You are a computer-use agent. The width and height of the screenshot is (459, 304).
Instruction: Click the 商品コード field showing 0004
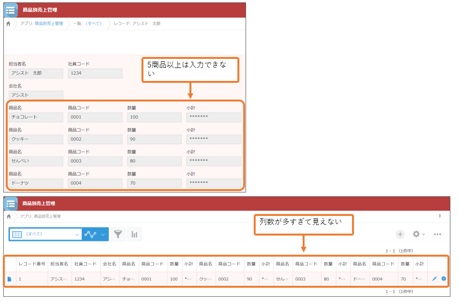point(95,183)
